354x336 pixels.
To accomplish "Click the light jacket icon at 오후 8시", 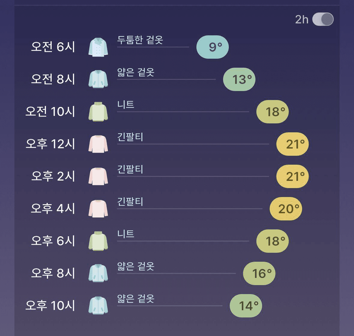I will (98, 273).
